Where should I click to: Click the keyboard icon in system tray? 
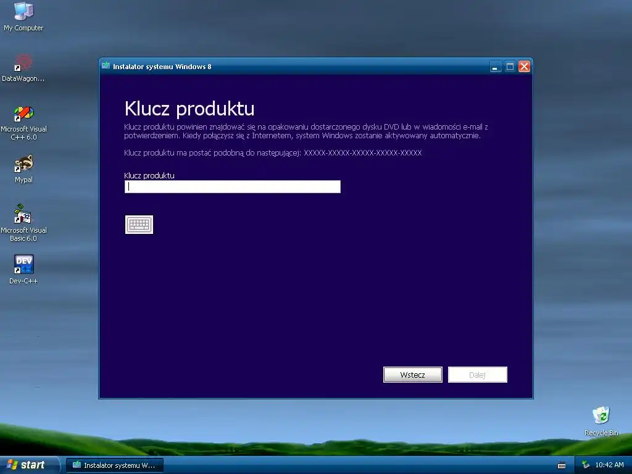pos(562,465)
